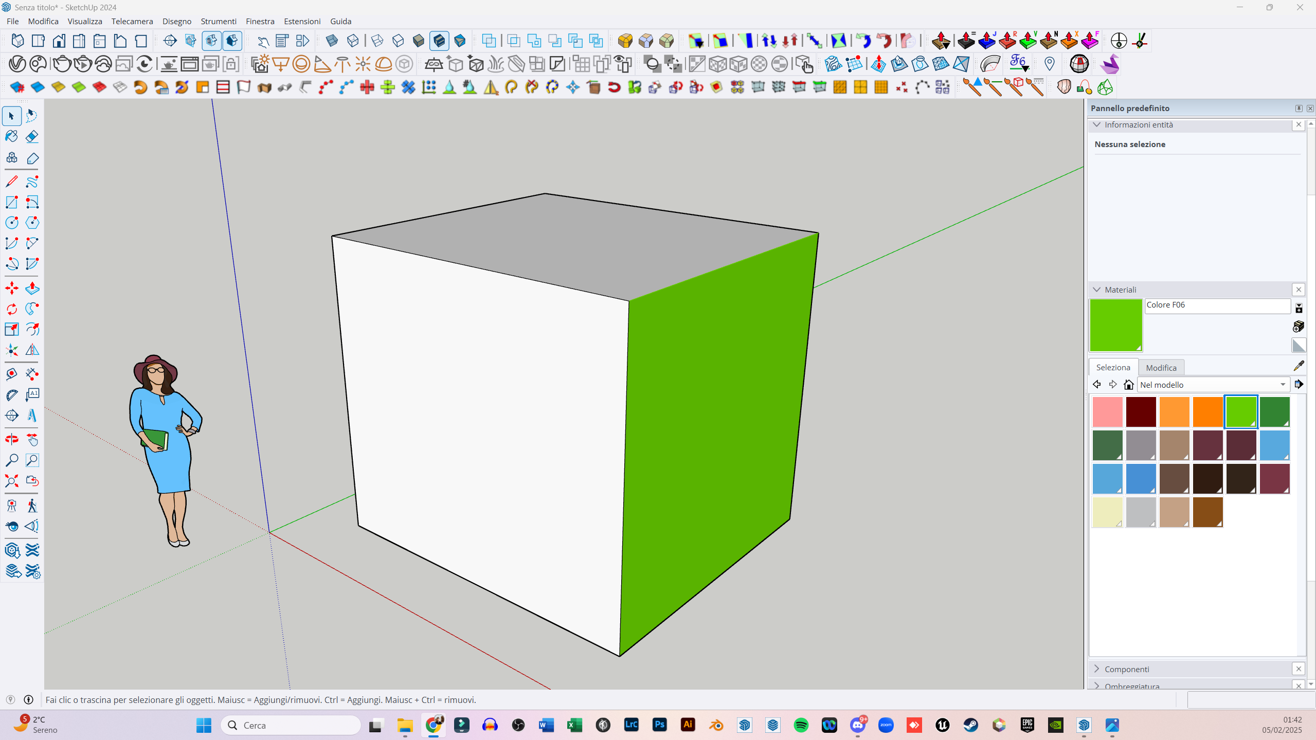
Task: Open the File menu
Action: pos(12,21)
